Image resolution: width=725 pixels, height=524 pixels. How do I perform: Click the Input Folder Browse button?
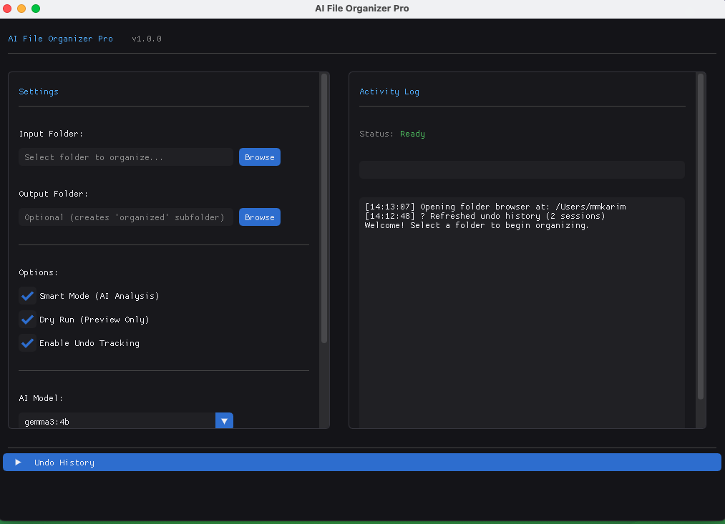(259, 157)
